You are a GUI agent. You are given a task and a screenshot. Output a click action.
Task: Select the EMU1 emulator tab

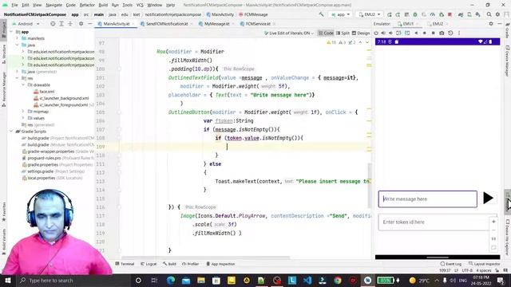(407, 24)
